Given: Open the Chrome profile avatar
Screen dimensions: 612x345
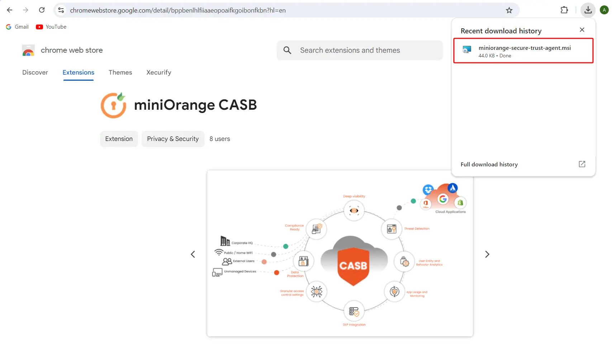Looking at the screenshot, I should point(604,10).
